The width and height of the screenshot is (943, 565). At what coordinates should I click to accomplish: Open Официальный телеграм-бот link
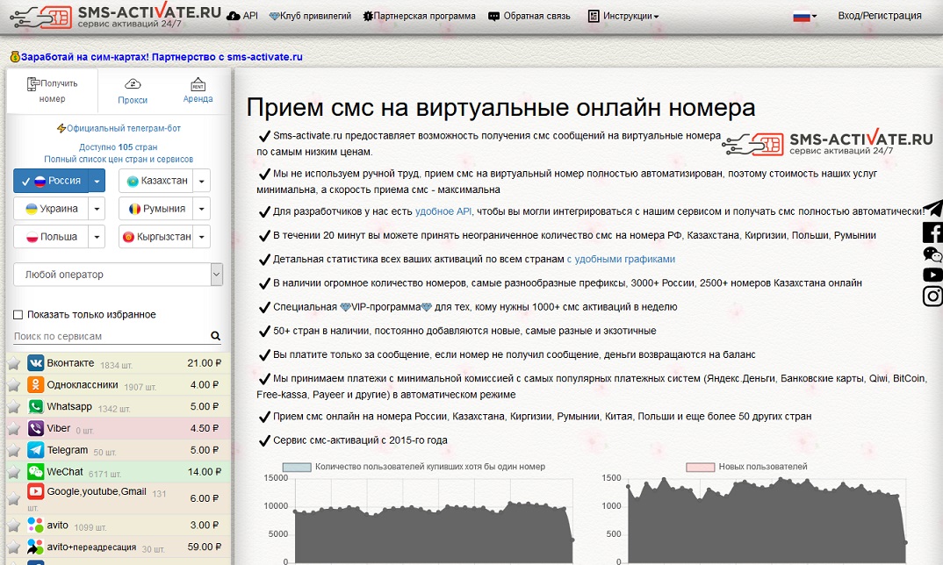[x=124, y=128]
